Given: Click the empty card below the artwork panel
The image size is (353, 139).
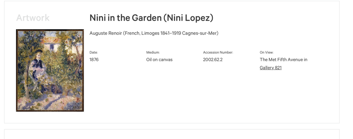Looking at the screenshot, I should tap(172, 134).
